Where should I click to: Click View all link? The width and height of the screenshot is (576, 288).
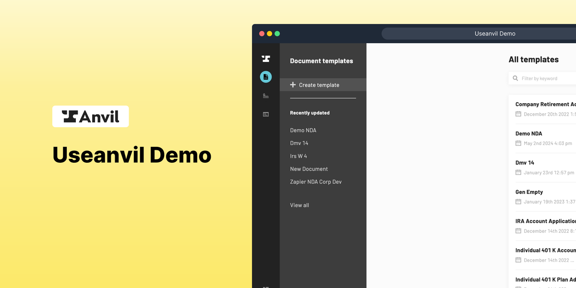[300, 205]
